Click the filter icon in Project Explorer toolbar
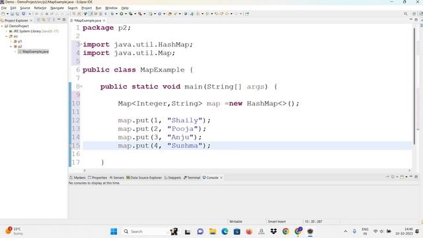The width and height of the screenshot is (423, 238). click(48, 20)
